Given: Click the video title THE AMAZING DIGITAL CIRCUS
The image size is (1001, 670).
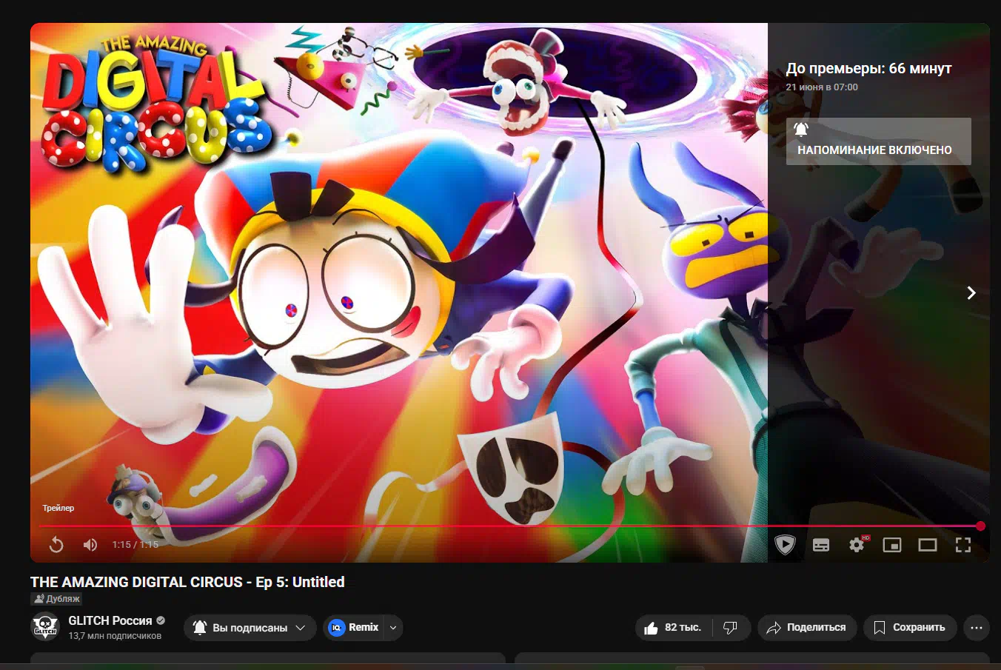Looking at the screenshot, I should (x=187, y=582).
